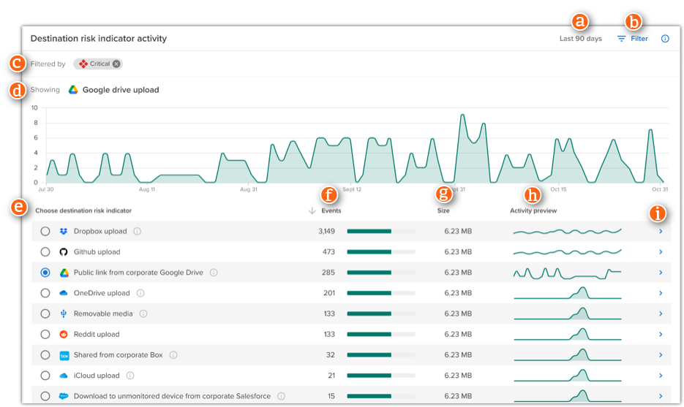Click the Events bar for Github upload

(x=380, y=252)
